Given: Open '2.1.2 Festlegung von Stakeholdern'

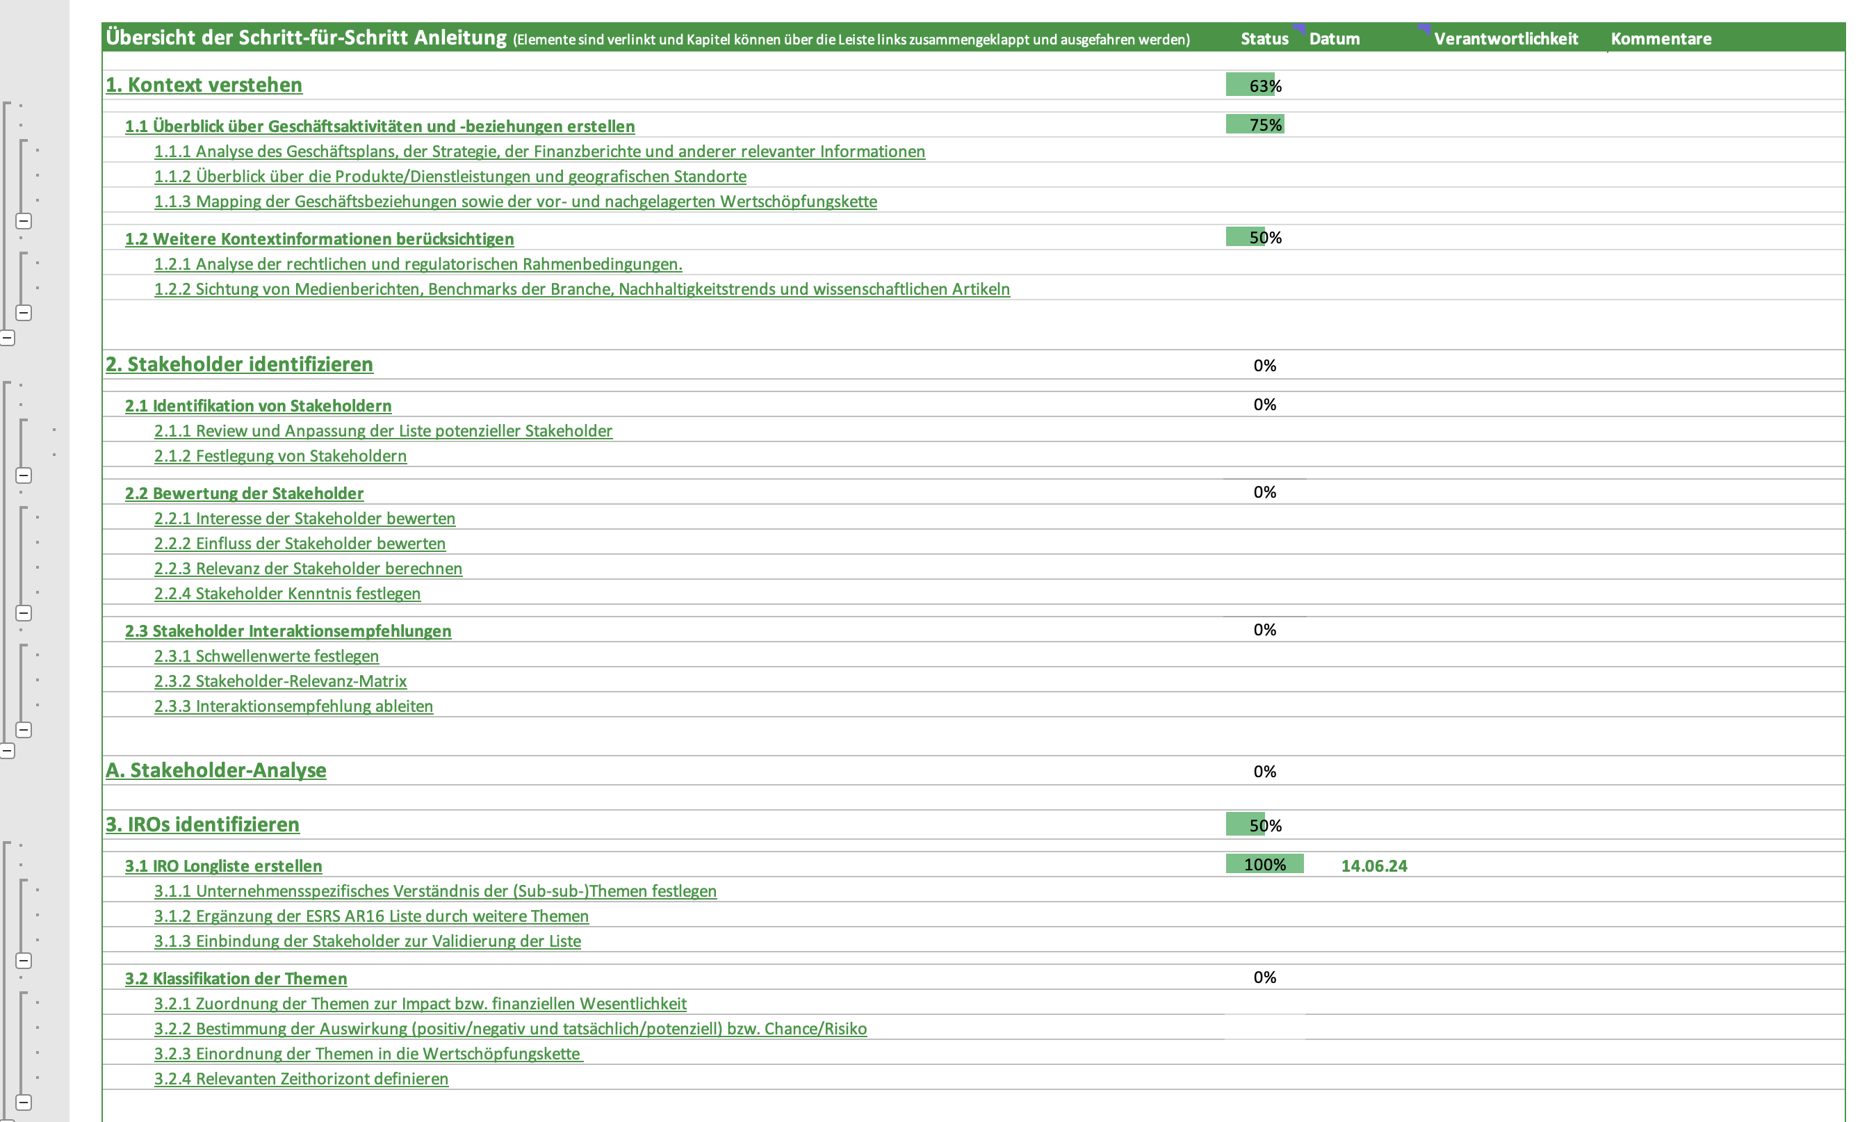Looking at the screenshot, I should tap(280, 455).
